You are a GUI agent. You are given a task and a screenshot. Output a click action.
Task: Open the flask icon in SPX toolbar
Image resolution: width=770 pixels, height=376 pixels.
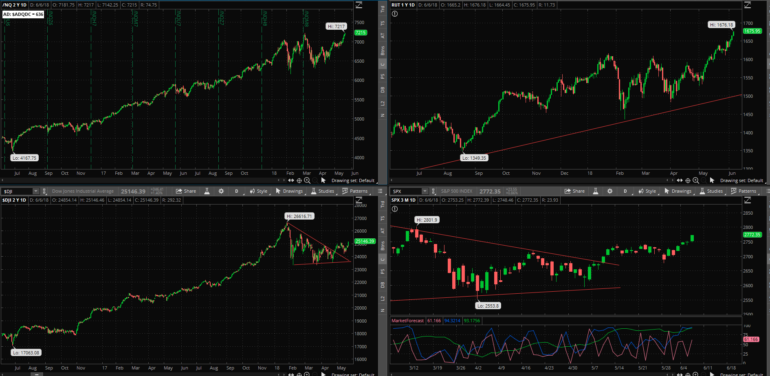[x=596, y=191]
